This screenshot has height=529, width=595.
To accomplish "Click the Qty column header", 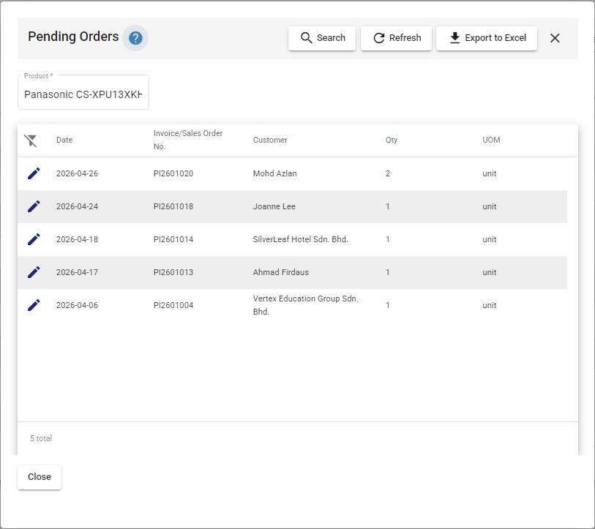I will 392,140.
